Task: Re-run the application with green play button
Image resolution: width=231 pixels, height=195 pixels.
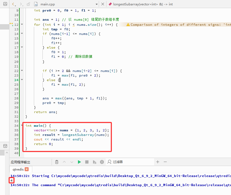Action: [x=79, y=162]
